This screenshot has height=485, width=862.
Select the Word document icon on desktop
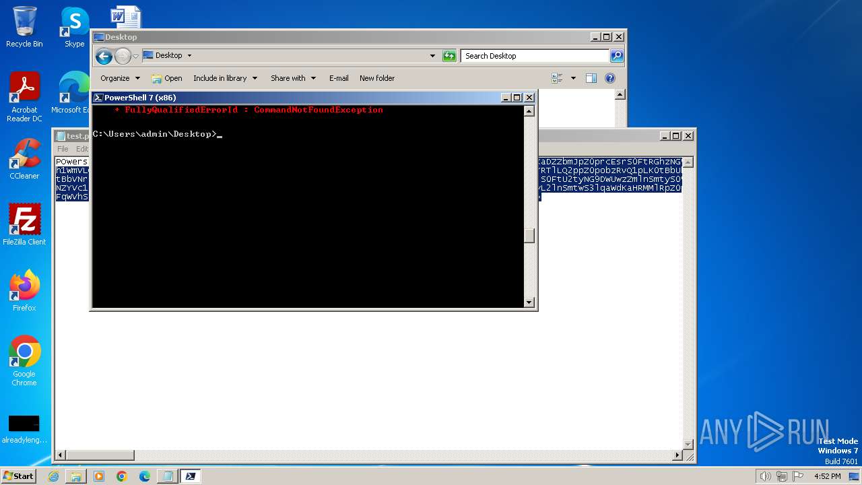click(125, 18)
